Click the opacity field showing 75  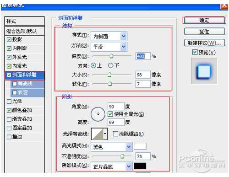click(143, 156)
